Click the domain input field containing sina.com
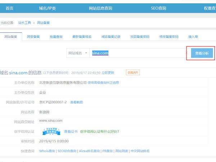The image size is (216, 162). click(137, 53)
